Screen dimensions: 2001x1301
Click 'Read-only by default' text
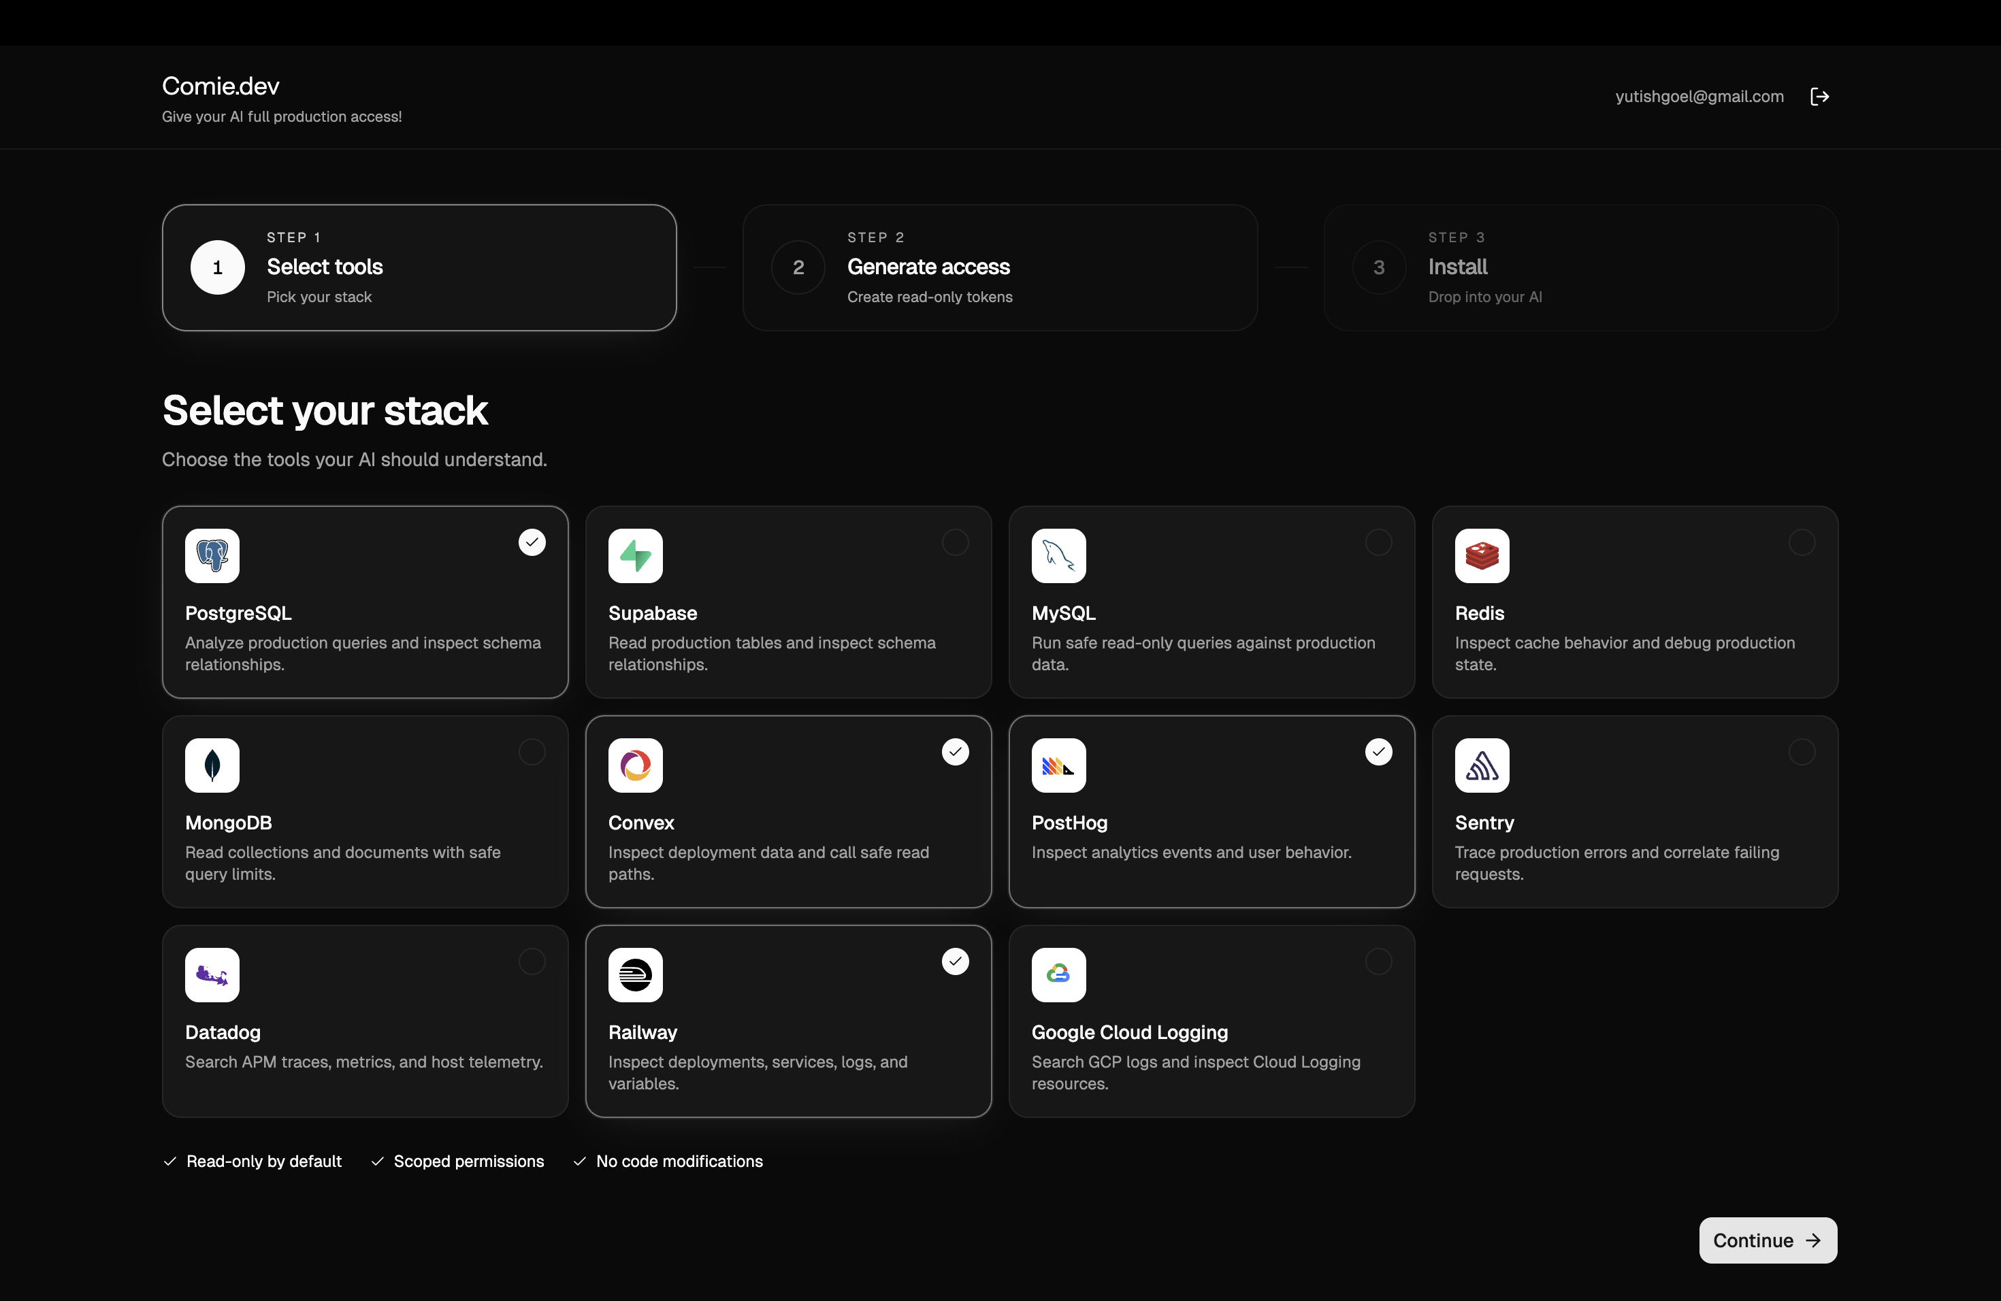264,1162
